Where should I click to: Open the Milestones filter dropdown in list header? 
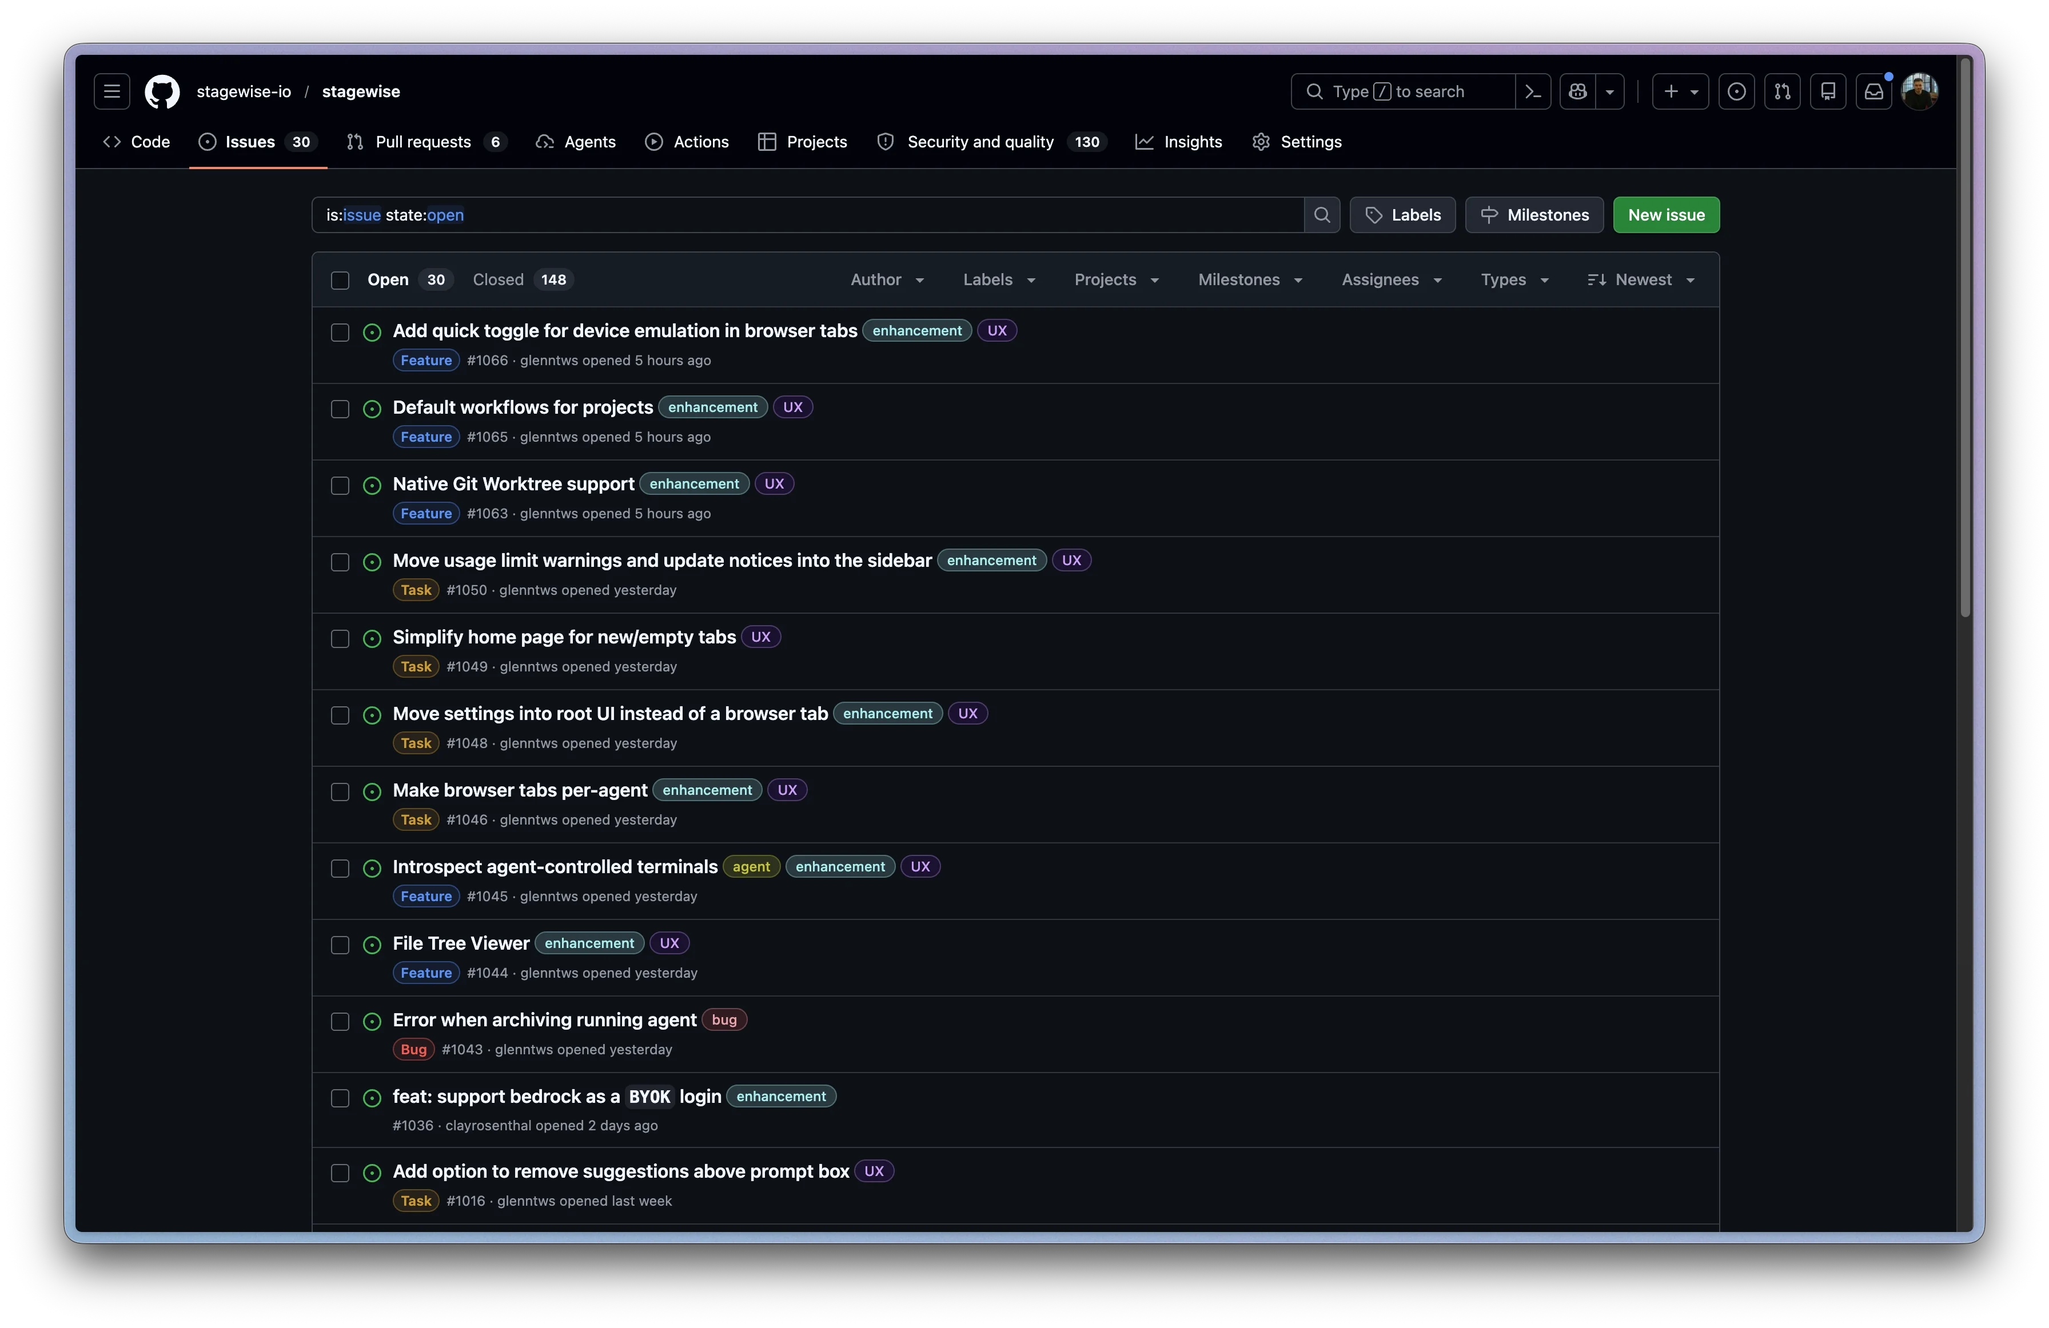1250,280
